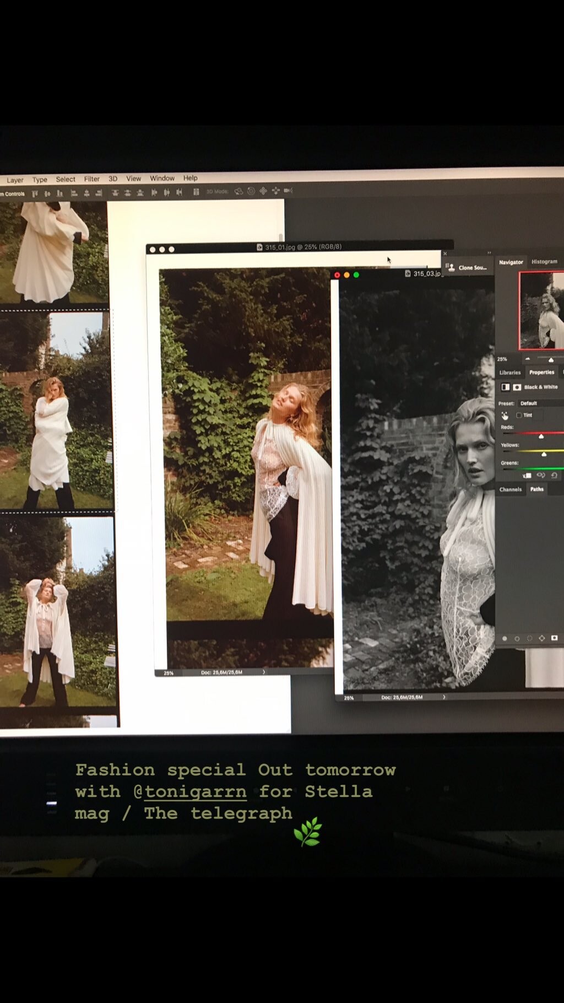Click the view previous state eye icon
564x1003 pixels.
click(x=541, y=475)
